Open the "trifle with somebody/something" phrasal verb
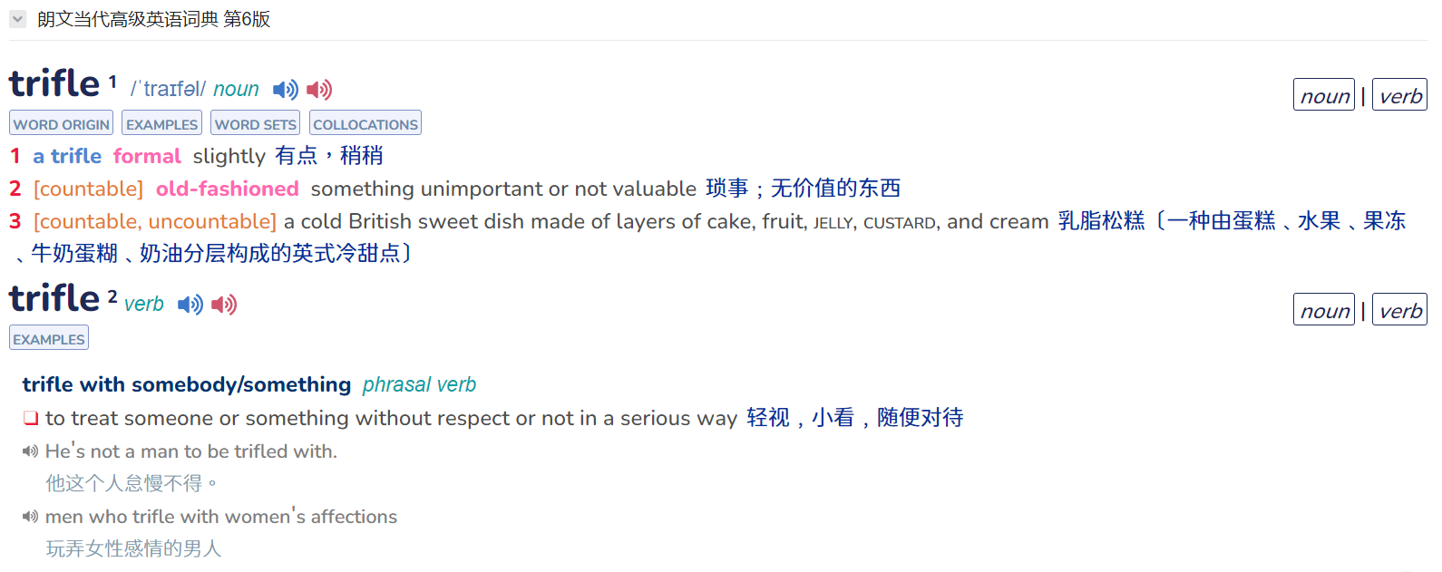The height and width of the screenshot is (572, 1442). pyautogui.click(x=187, y=384)
